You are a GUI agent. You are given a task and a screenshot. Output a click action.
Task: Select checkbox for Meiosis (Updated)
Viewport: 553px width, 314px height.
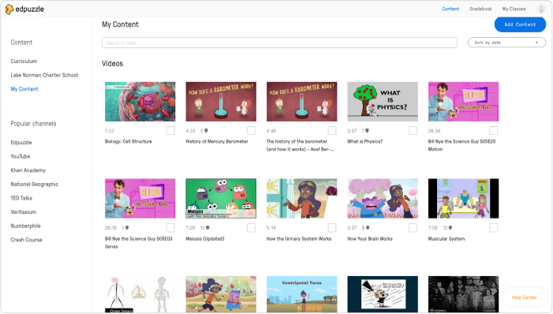point(251,227)
